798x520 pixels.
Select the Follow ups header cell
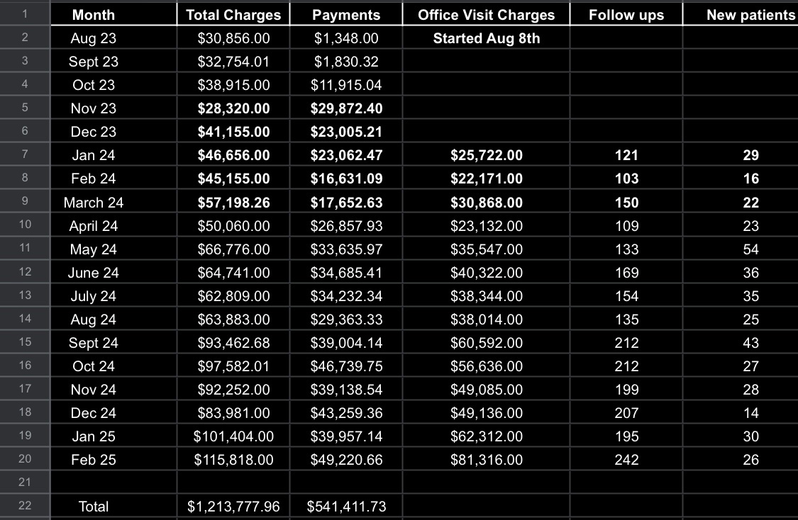click(x=626, y=15)
